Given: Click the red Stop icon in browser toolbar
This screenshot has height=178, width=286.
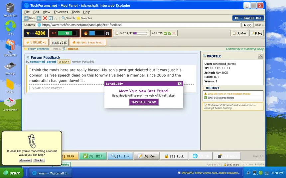Looking at the screenshot, I should point(45,18).
